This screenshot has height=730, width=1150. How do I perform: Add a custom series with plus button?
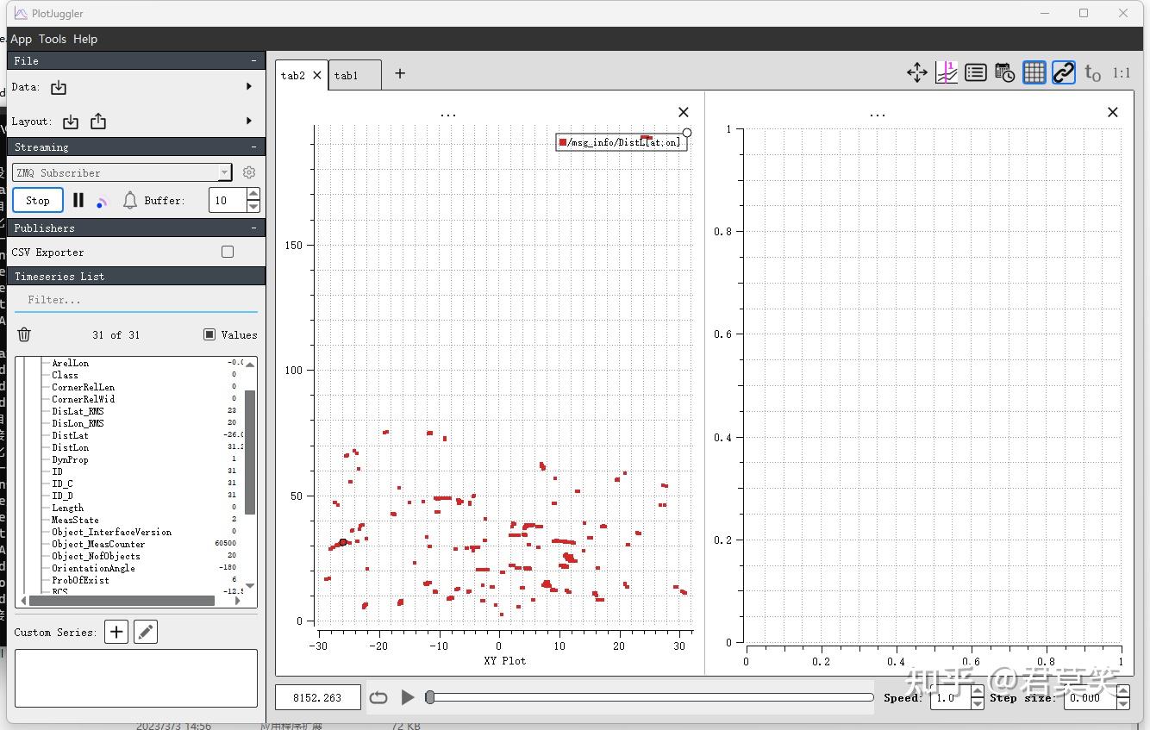(x=116, y=632)
